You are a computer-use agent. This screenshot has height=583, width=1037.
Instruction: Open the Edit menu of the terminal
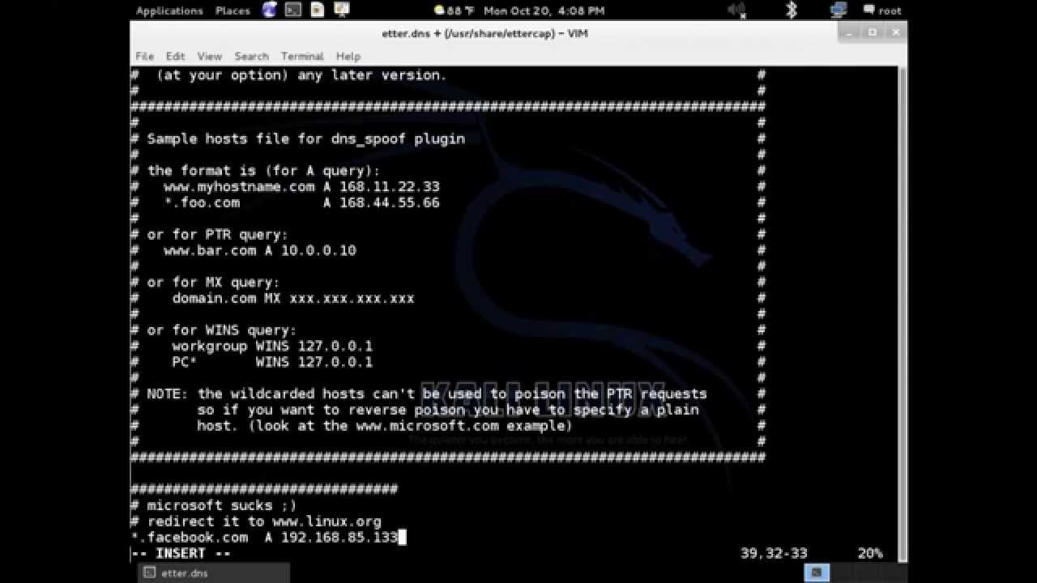click(175, 56)
